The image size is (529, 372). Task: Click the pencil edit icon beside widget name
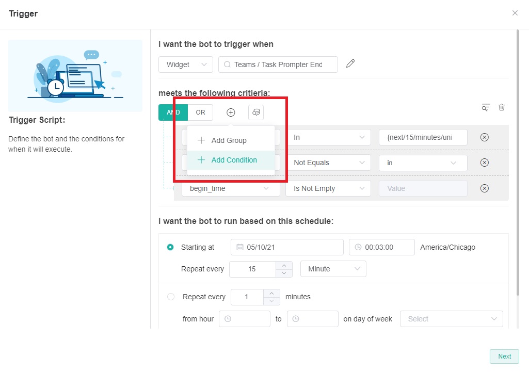[x=350, y=64]
